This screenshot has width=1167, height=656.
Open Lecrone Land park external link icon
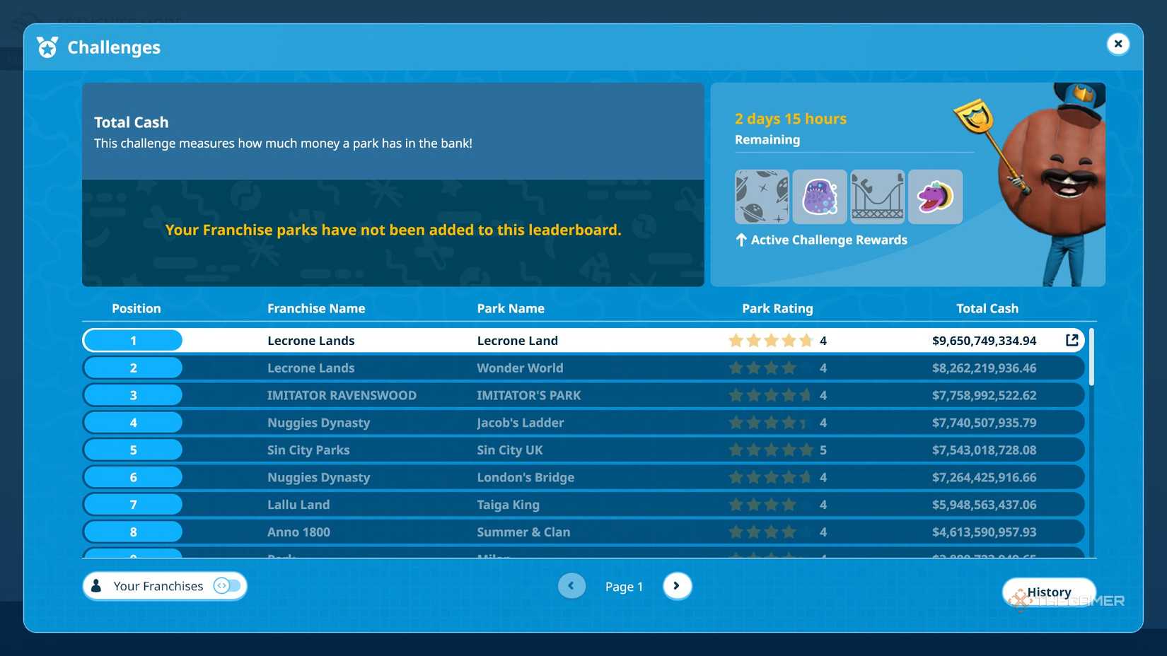pos(1072,340)
